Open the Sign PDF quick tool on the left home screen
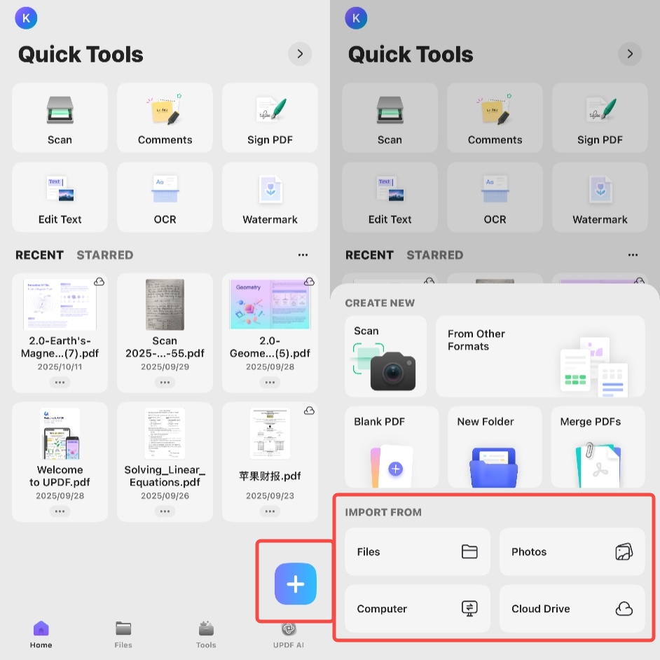This screenshot has height=660, width=660. point(270,118)
